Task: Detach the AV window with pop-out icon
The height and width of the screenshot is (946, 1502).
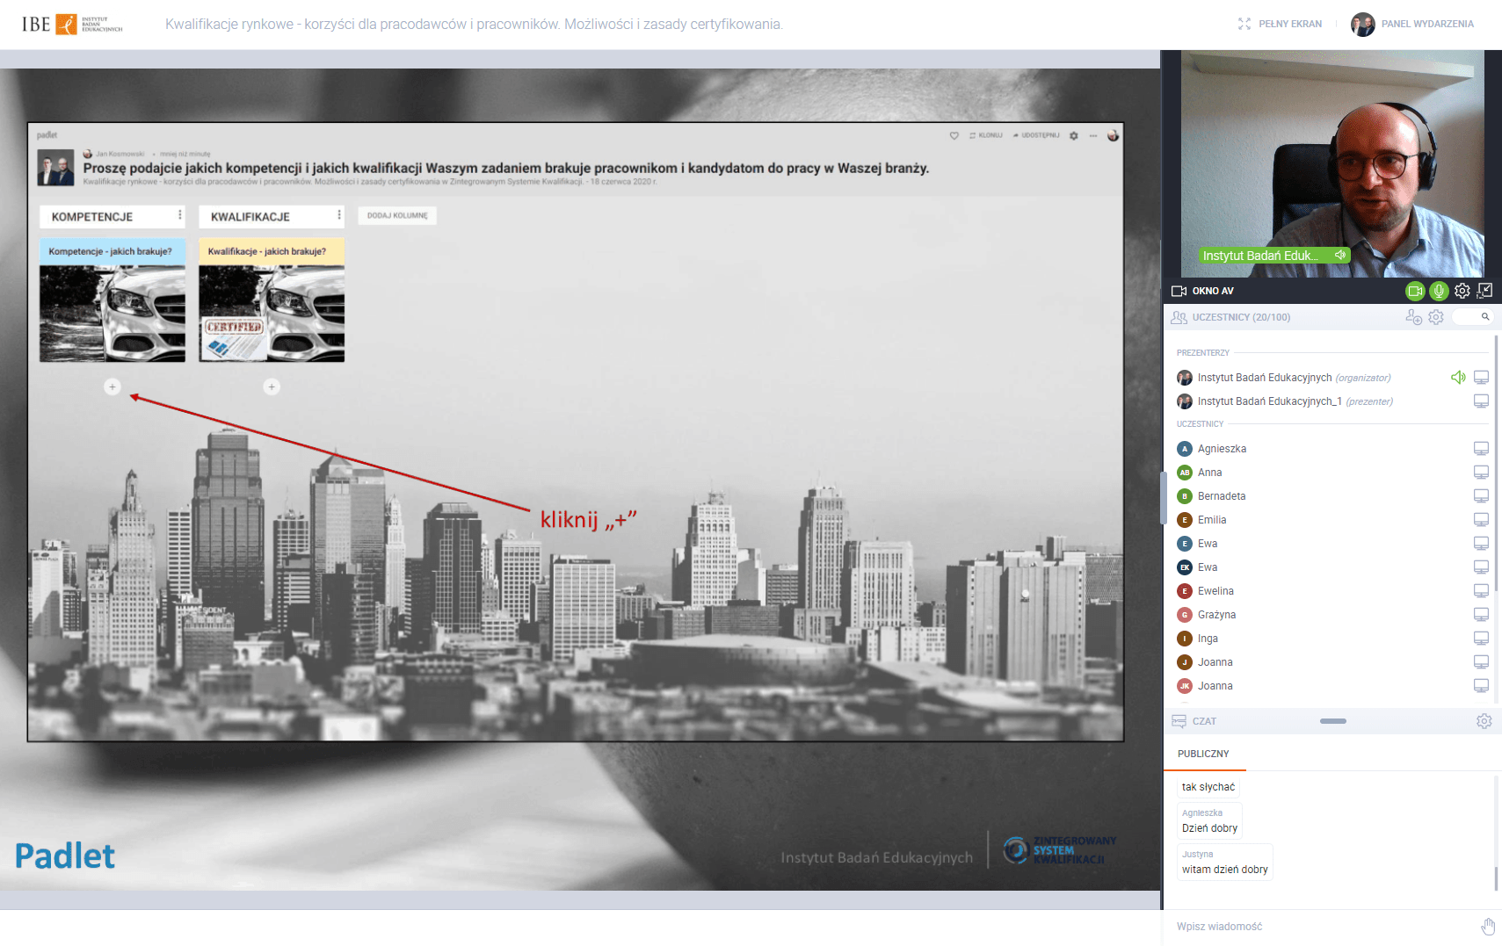Action: 1485,291
